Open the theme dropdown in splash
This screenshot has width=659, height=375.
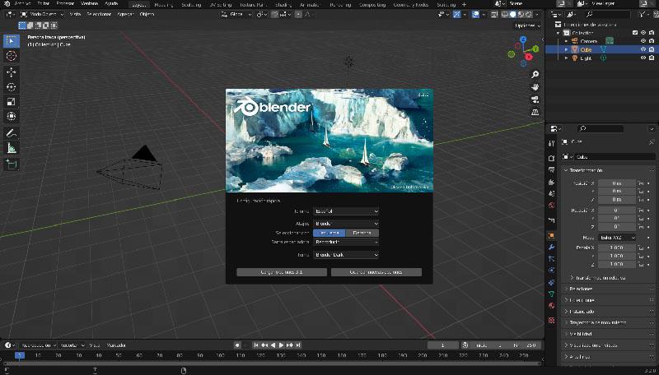click(346, 255)
